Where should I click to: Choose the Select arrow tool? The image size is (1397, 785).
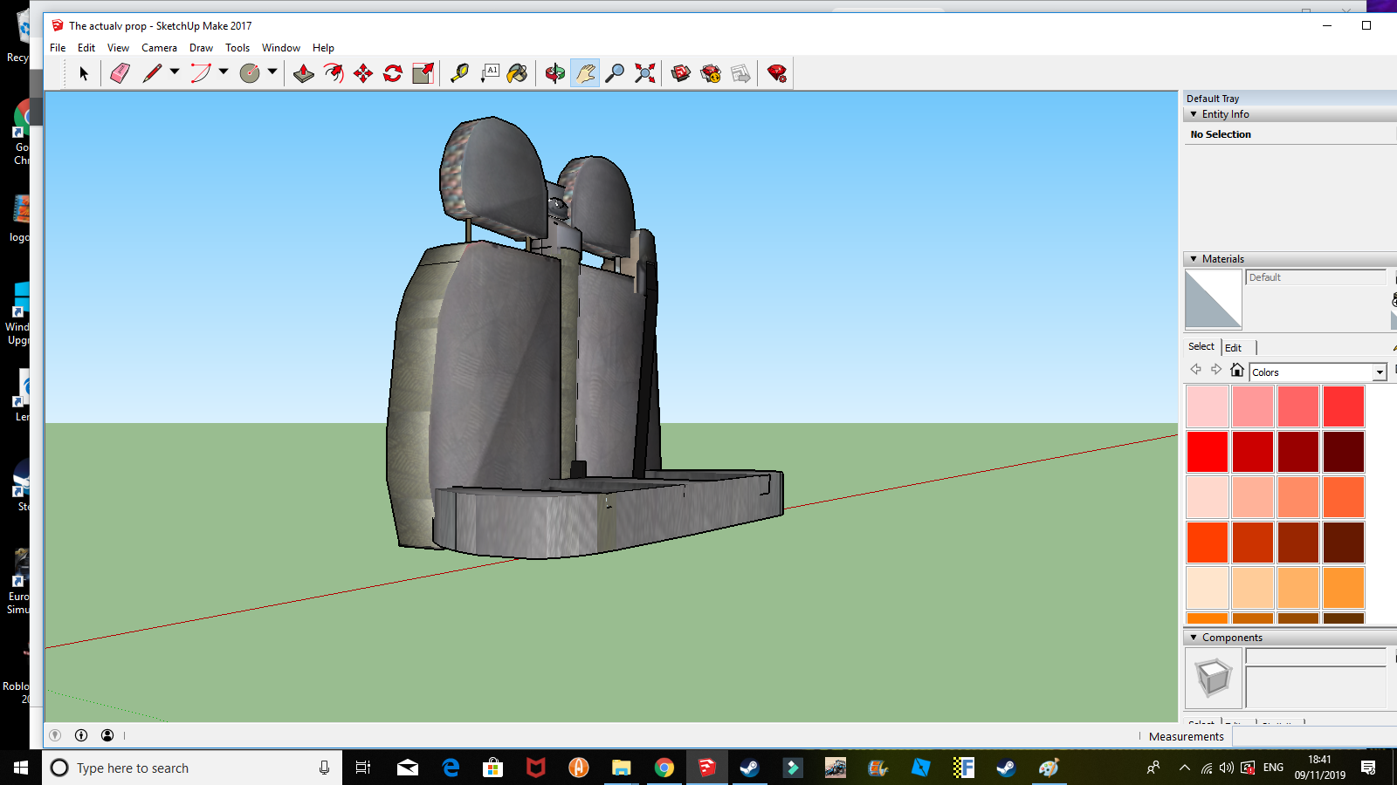[x=84, y=73]
